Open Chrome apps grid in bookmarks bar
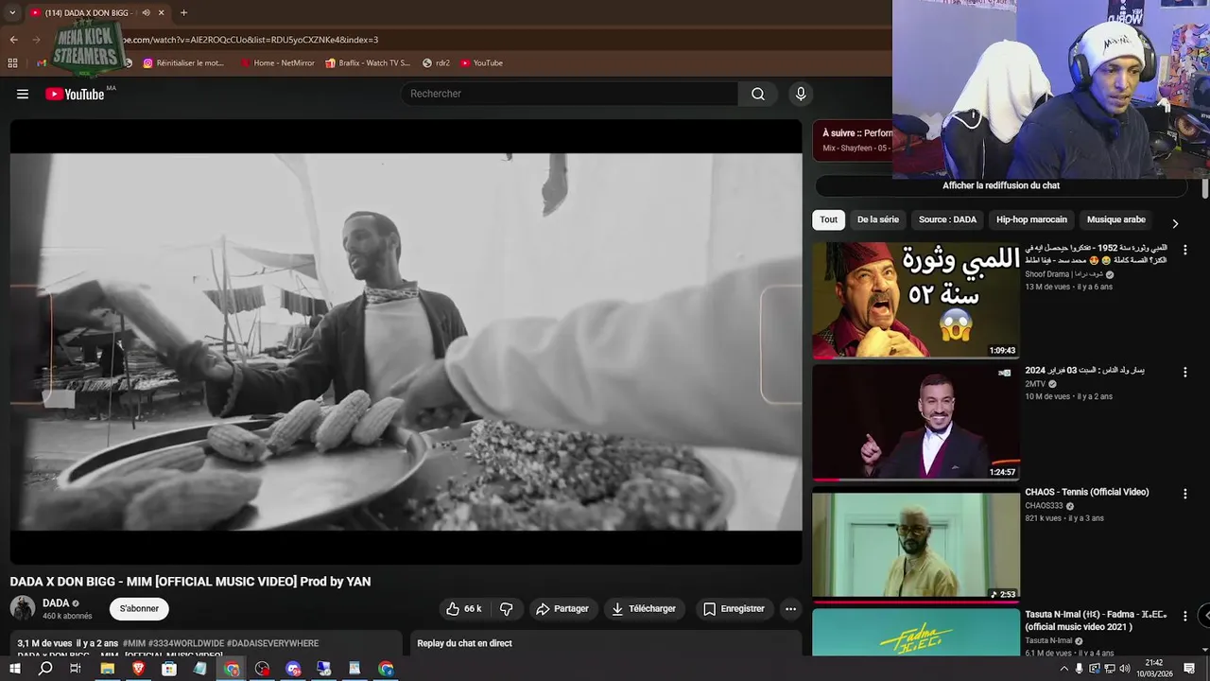1210x681 pixels. click(x=12, y=63)
